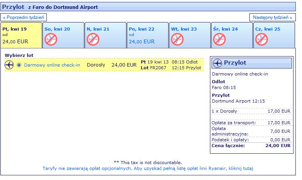302x180 pixels.
Task: Click Podatek i opłaty line
Action: (251, 140)
